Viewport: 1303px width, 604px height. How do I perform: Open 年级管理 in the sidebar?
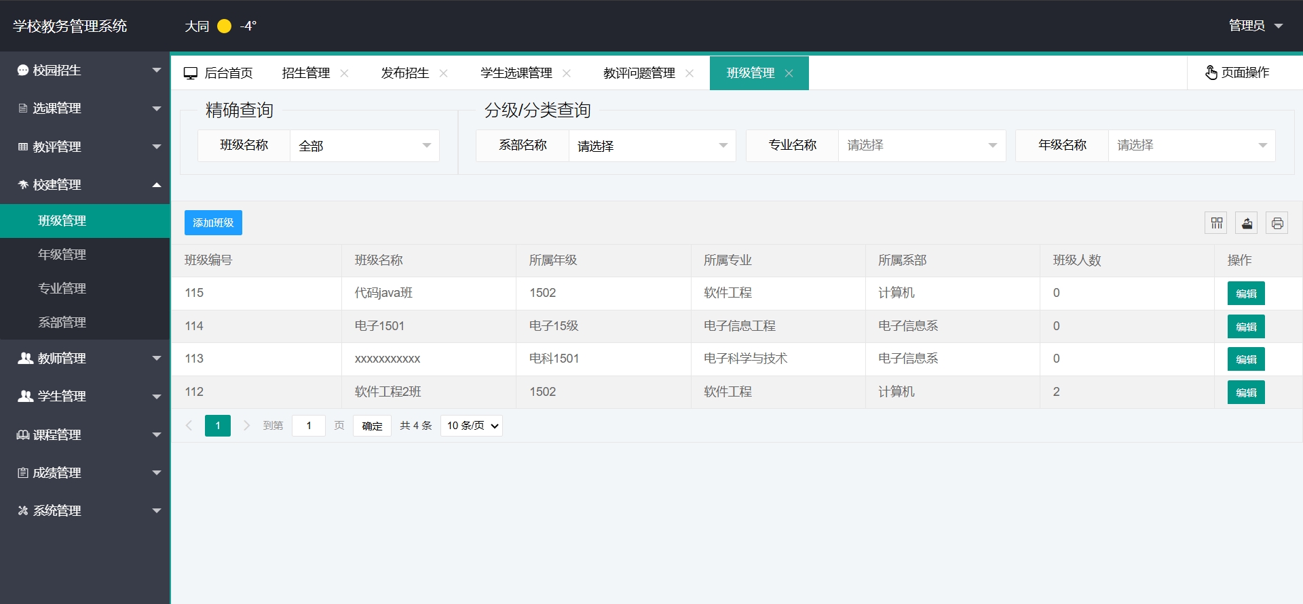(85, 255)
